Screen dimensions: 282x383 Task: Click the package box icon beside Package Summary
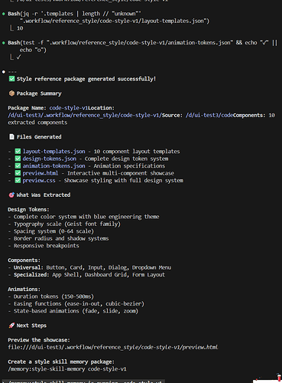click(x=11, y=93)
